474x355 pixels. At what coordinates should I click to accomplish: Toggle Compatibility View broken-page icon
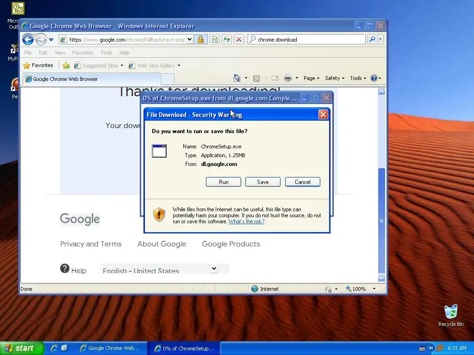click(215, 40)
